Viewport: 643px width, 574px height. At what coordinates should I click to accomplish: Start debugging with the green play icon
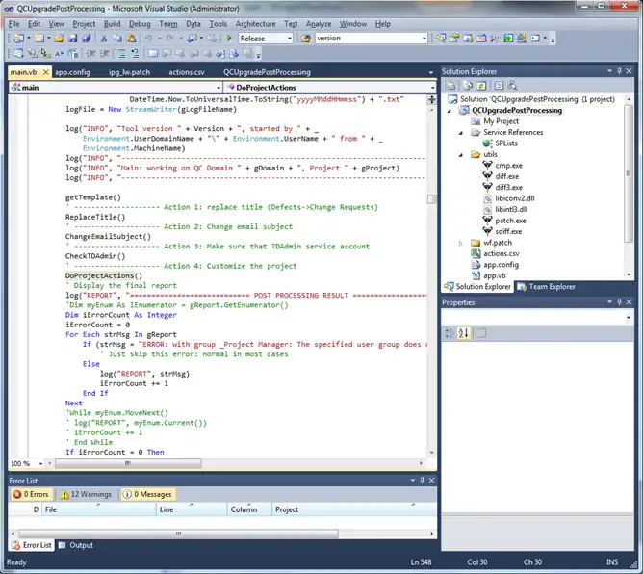(x=229, y=39)
